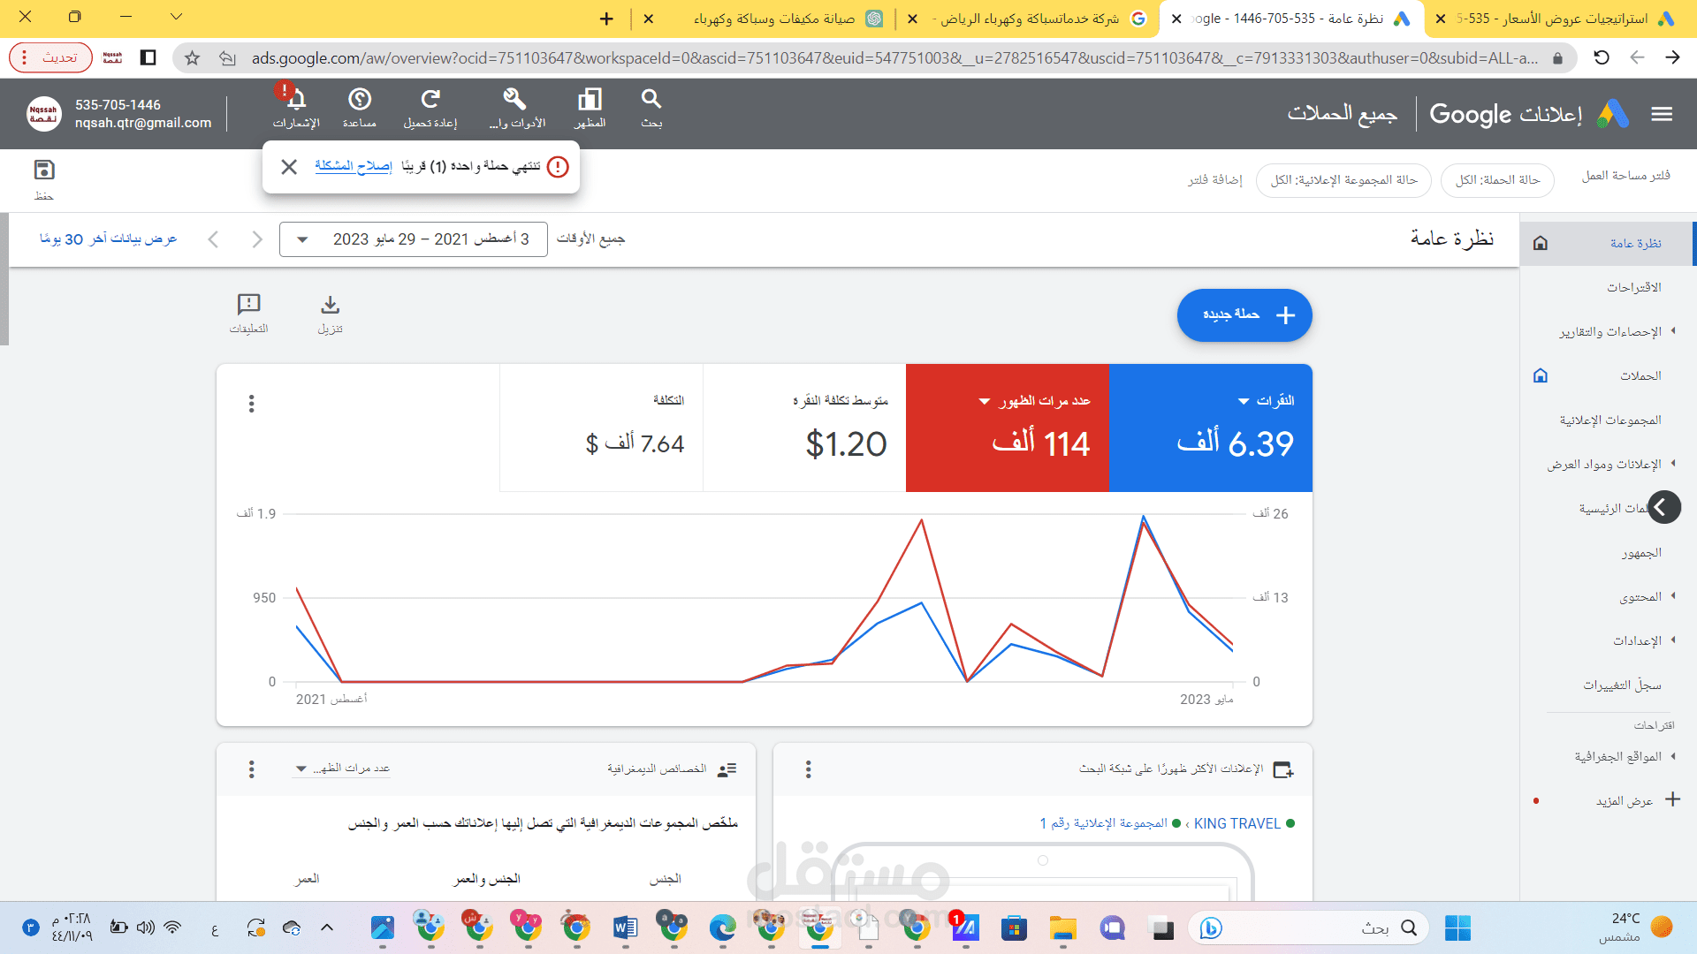Toggle the التكلفة metric card

pyautogui.click(x=601, y=427)
